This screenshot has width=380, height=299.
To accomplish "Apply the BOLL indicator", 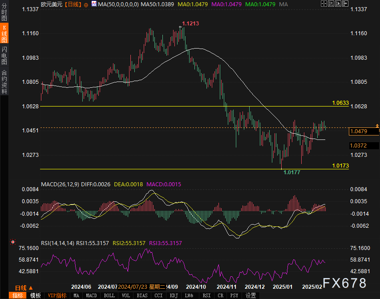I will (109, 295).
